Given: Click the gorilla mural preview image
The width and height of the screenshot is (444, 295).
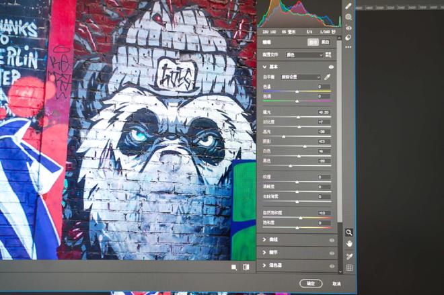Looking at the screenshot, I should pyautogui.click(x=128, y=130).
